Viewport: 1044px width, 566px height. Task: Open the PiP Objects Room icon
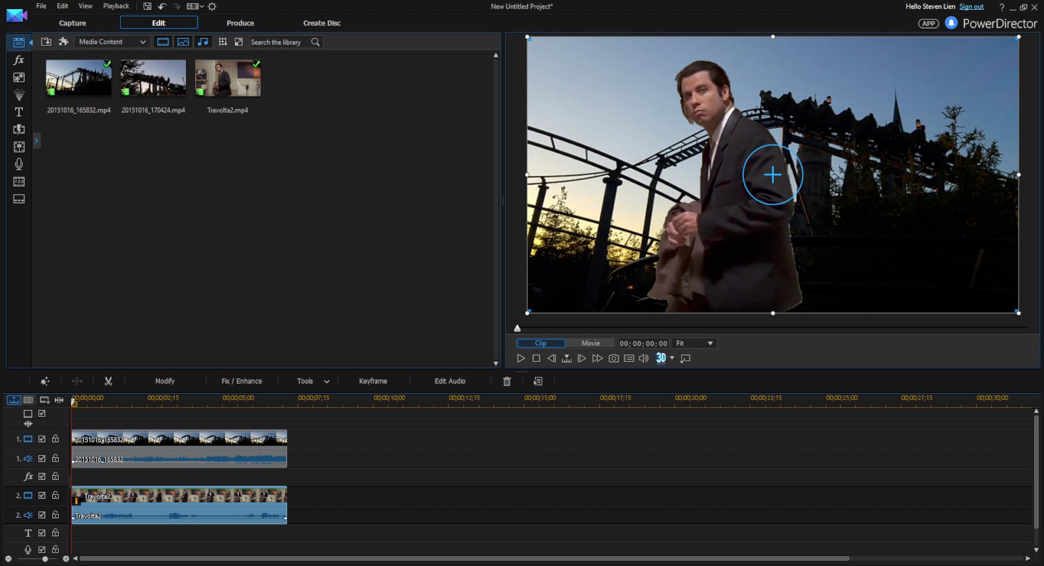pos(19,78)
